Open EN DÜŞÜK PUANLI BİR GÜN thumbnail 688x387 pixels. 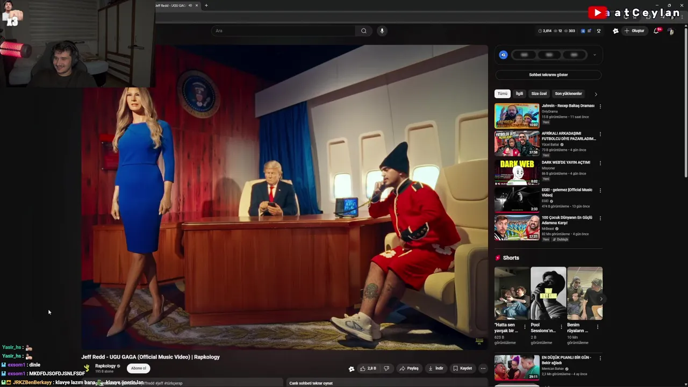pyautogui.click(x=517, y=367)
